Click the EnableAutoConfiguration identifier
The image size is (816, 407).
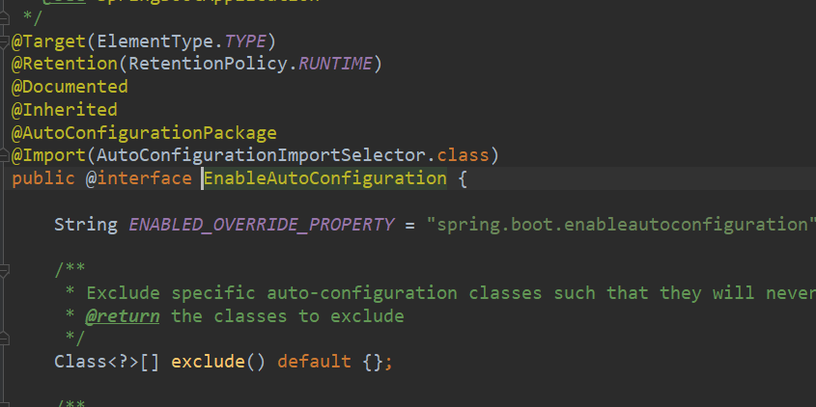click(324, 178)
